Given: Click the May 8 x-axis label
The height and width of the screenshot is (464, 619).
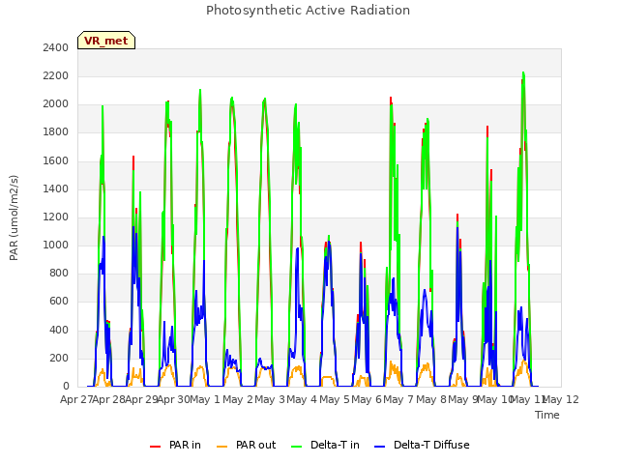Looking at the screenshot, I should (x=431, y=400).
